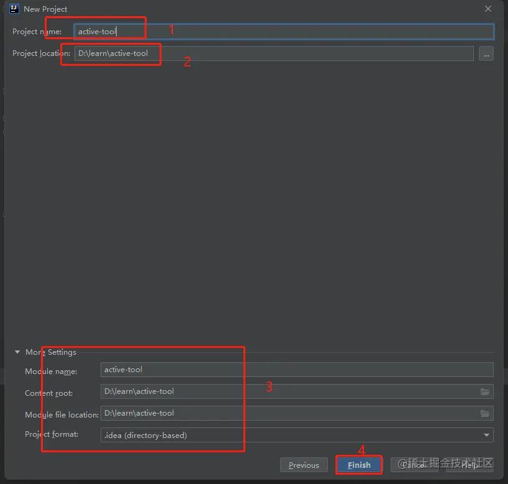Click the Project name input field
Screen dimensions: 508x484
284,32
